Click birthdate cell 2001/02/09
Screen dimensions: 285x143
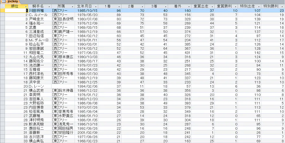point(86,132)
